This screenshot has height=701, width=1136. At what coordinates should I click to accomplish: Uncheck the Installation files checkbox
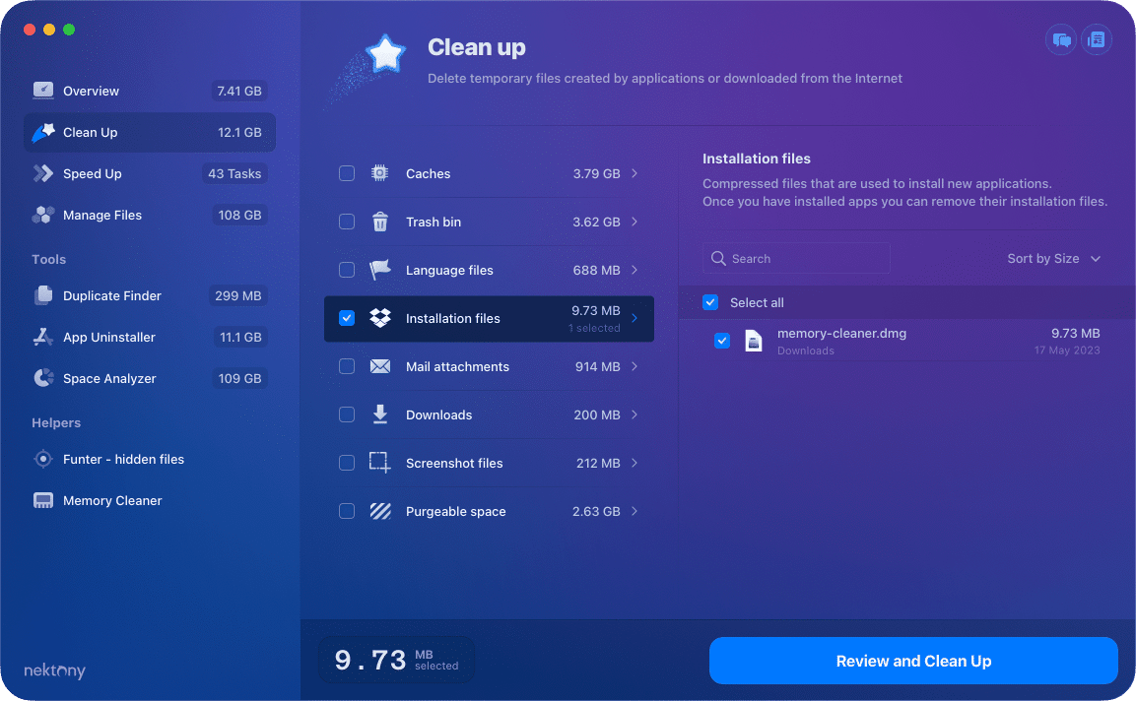[346, 318]
